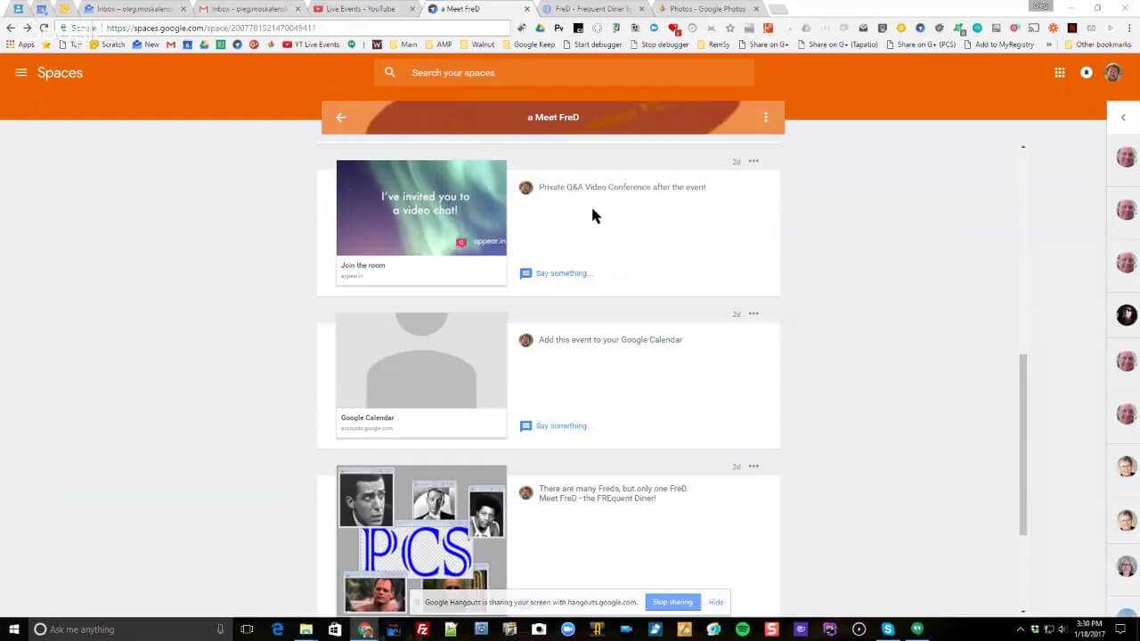Hide the Hangouts sharing notification

tap(716, 603)
